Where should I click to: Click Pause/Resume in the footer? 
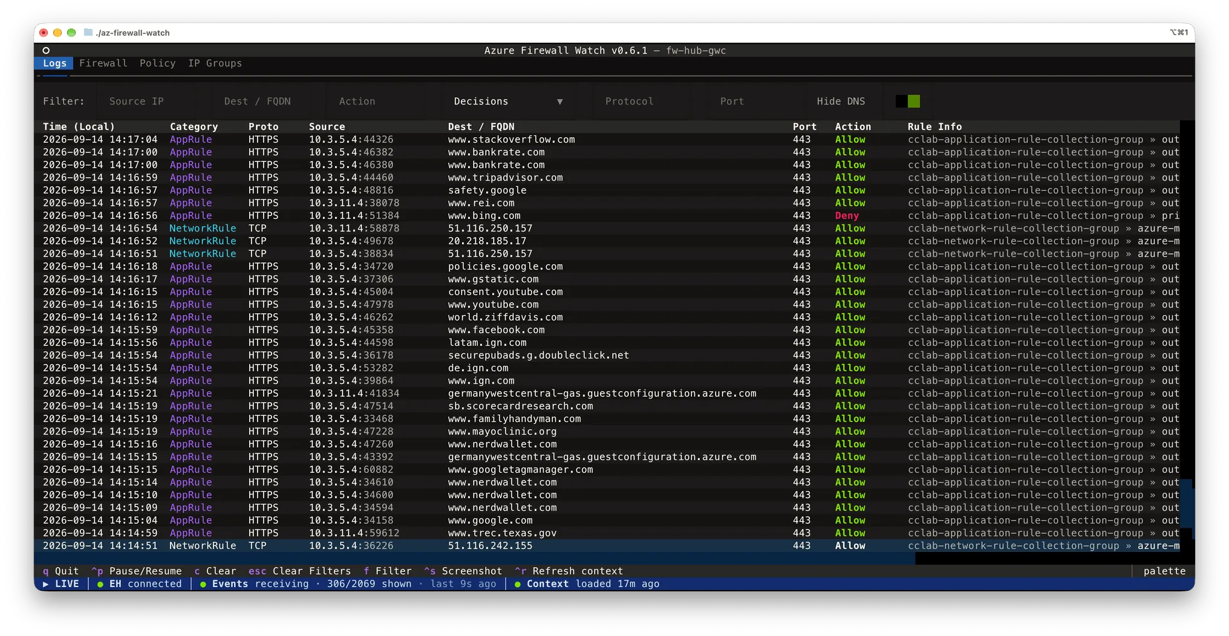[136, 571]
